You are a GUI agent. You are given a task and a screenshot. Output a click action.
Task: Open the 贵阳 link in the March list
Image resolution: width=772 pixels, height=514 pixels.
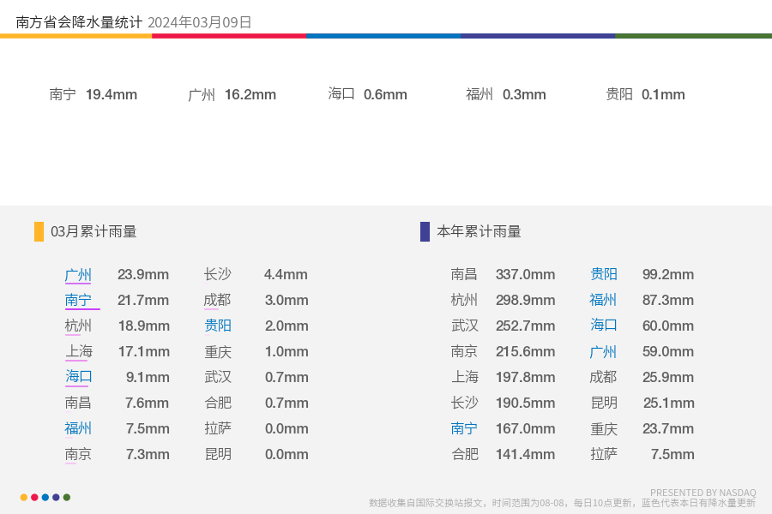pyautogui.click(x=218, y=326)
